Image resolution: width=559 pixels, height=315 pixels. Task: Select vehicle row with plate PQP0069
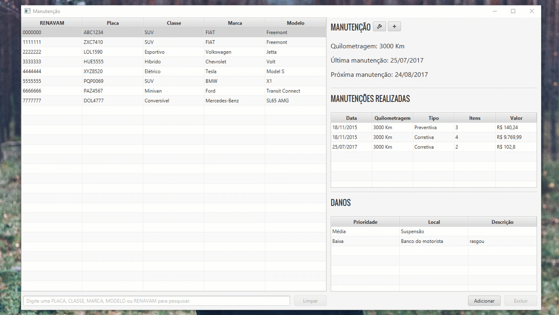(174, 81)
